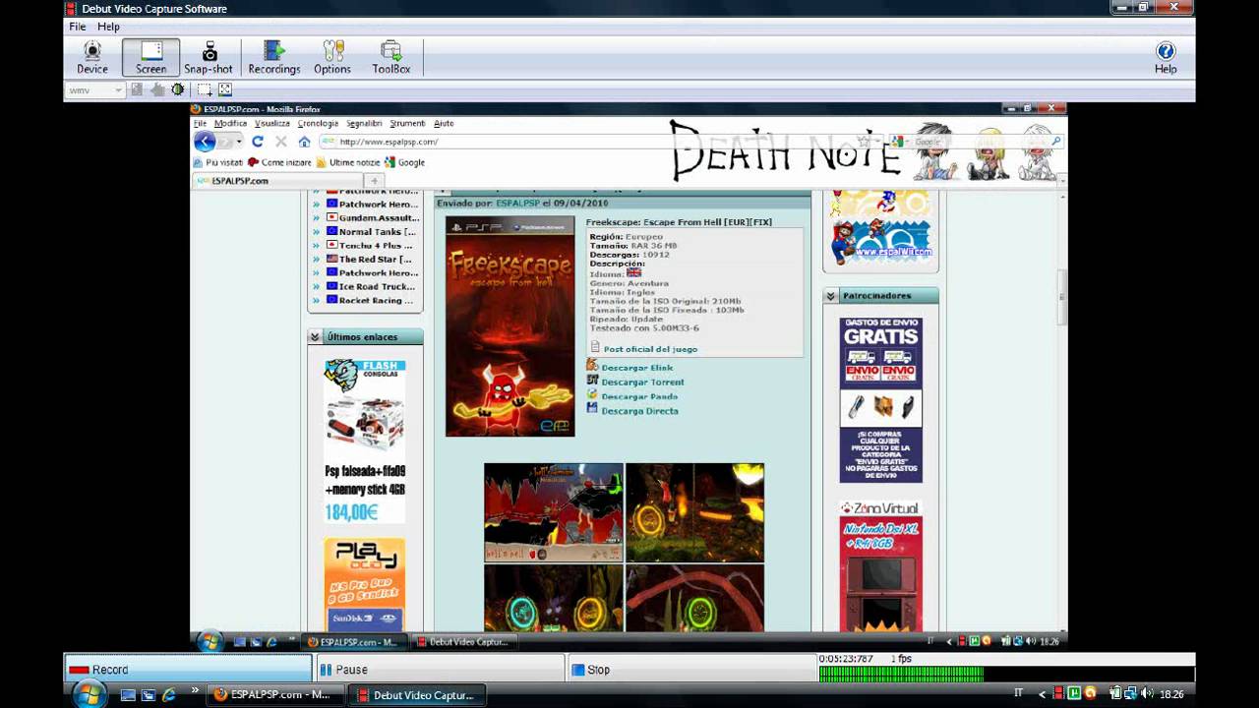Click the Descarga Directa link
The image size is (1259, 708).
[639, 411]
